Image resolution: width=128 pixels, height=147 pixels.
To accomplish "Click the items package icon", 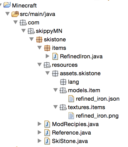I will tap(47, 48).
